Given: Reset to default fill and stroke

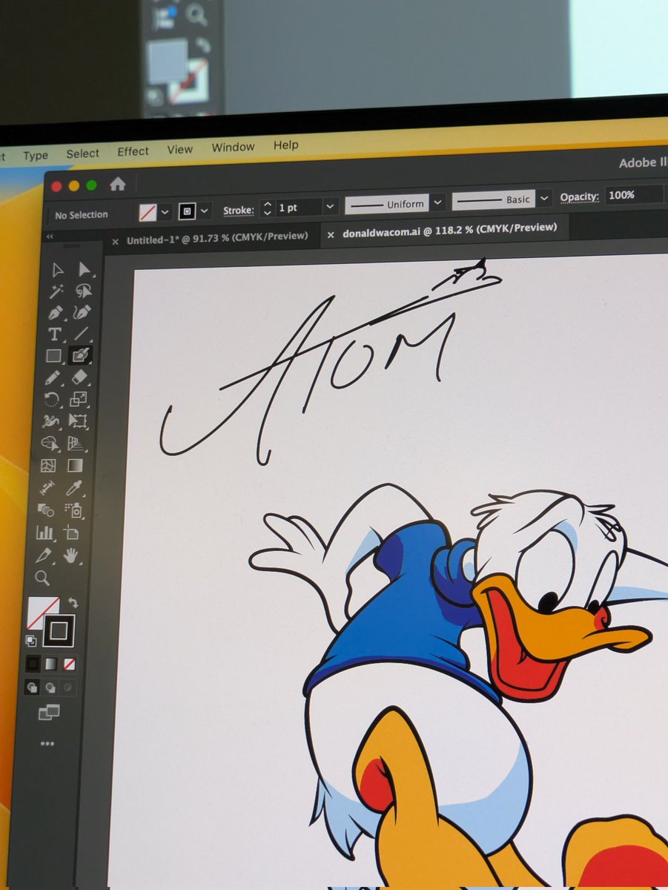Looking at the screenshot, I should (31, 640).
